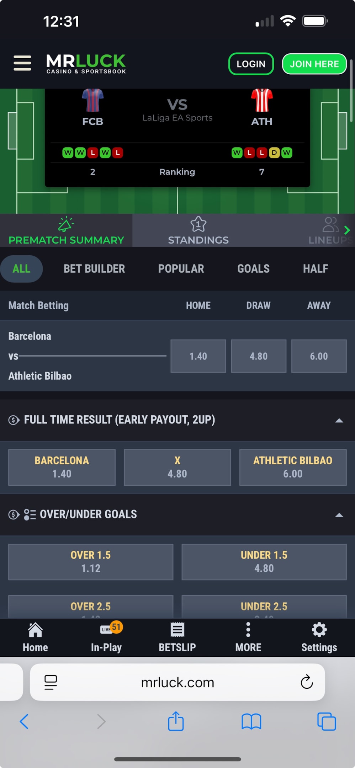Image resolution: width=355 pixels, height=768 pixels.
Task: Open In-Play live events
Action: [106, 637]
